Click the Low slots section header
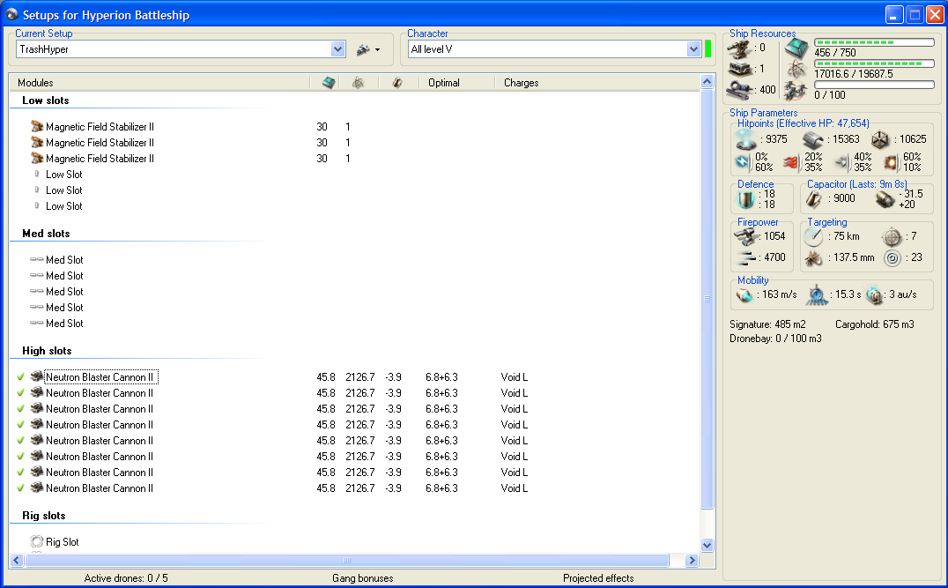This screenshot has width=948, height=588. coord(45,100)
